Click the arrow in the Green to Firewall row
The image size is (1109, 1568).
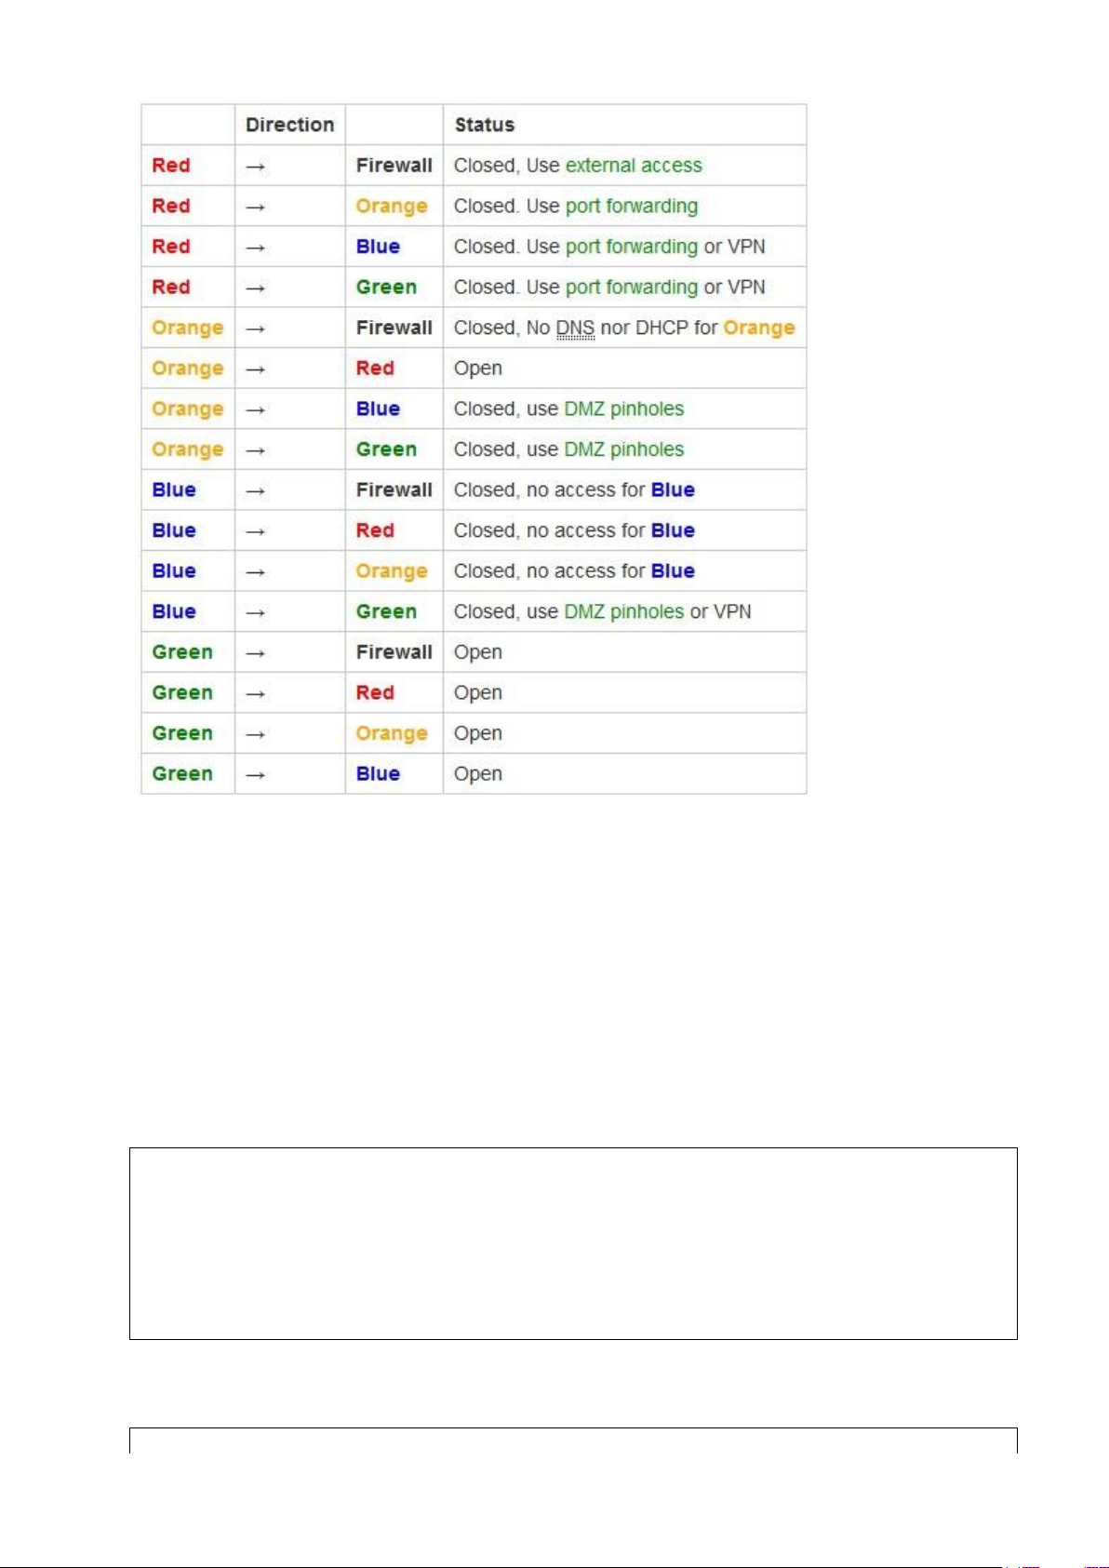click(x=256, y=653)
